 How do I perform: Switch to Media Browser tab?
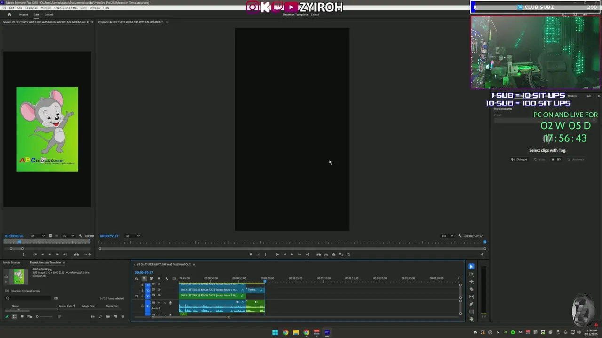(x=12, y=262)
